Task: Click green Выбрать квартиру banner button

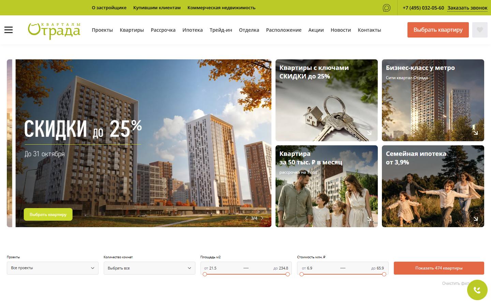Action: pos(48,215)
